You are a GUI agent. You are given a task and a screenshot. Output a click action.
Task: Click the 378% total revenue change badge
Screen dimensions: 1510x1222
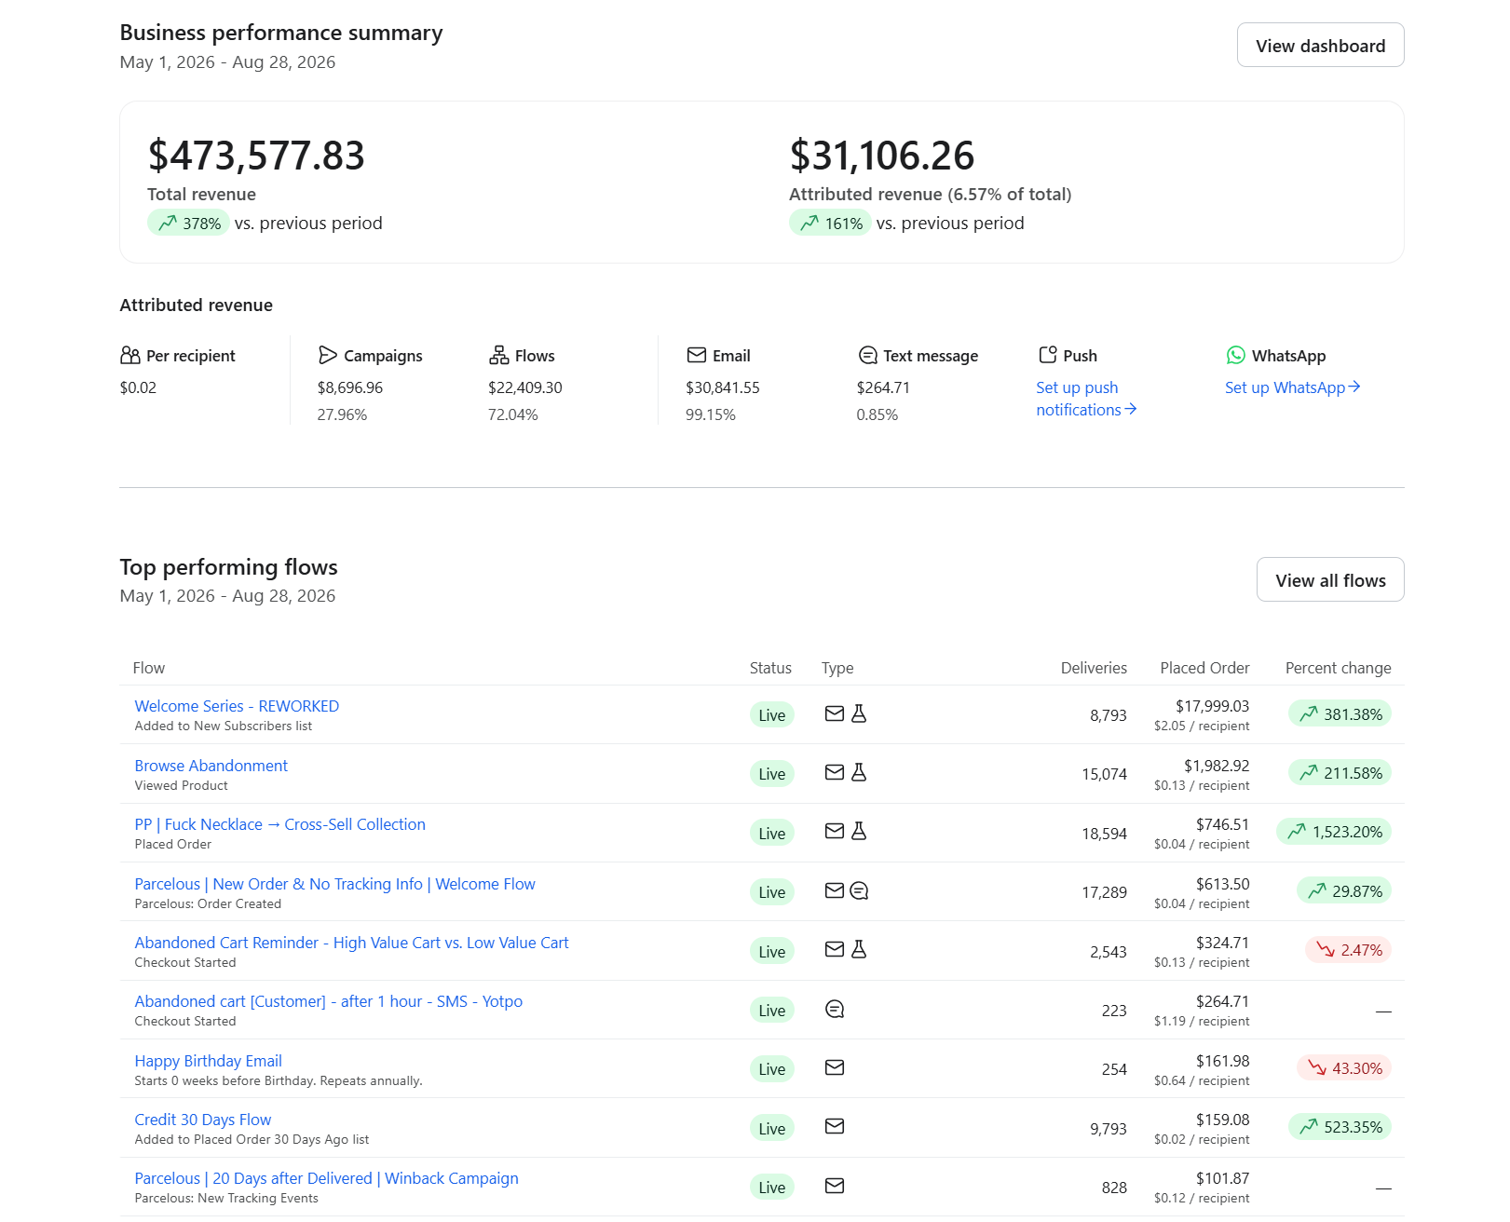[x=188, y=223]
